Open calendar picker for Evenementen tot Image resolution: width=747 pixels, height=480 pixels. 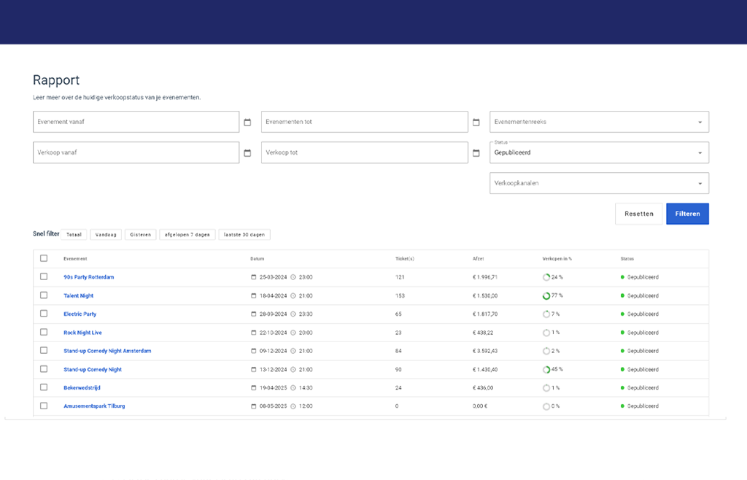476,122
